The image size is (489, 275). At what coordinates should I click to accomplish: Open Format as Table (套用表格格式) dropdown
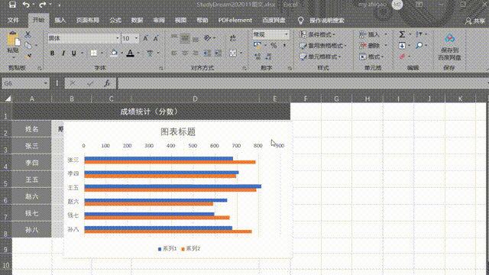(323, 46)
